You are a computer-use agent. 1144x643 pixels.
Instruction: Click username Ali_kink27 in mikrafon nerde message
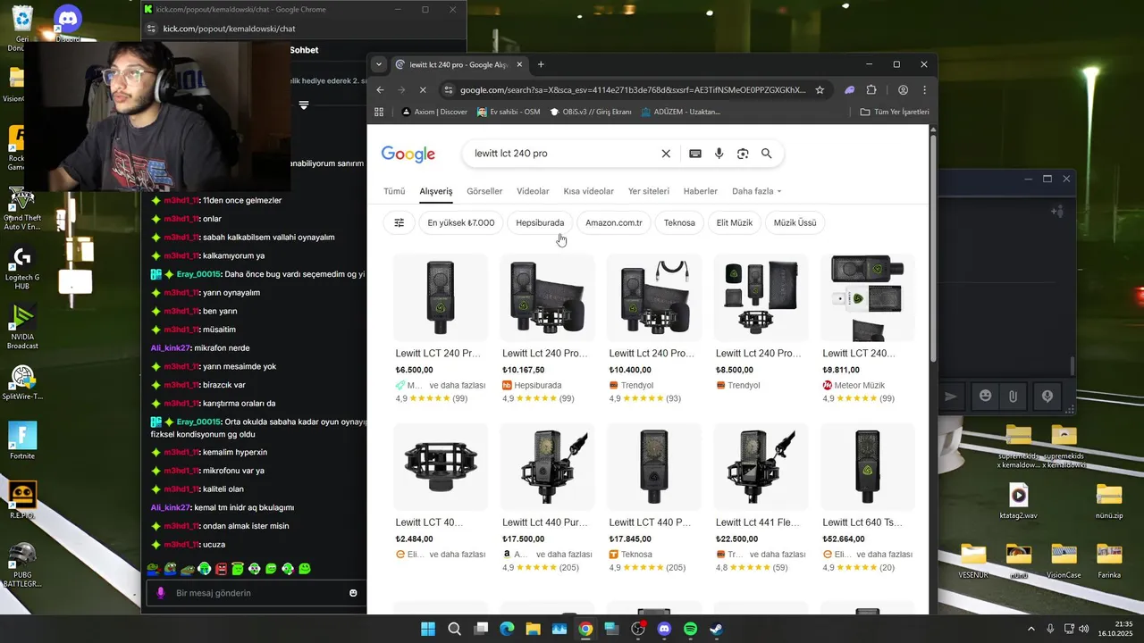tap(172, 347)
